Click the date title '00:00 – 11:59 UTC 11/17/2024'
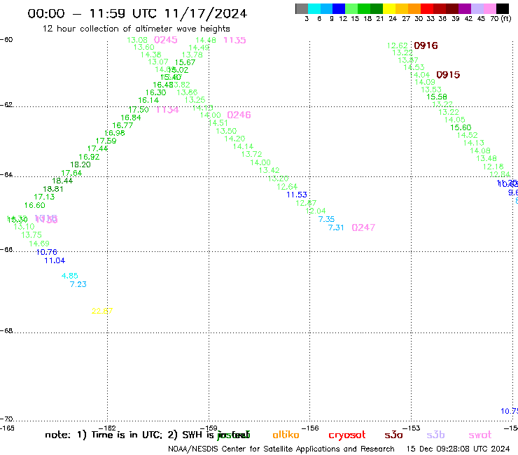The height and width of the screenshot is (455, 518). tap(137, 13)
